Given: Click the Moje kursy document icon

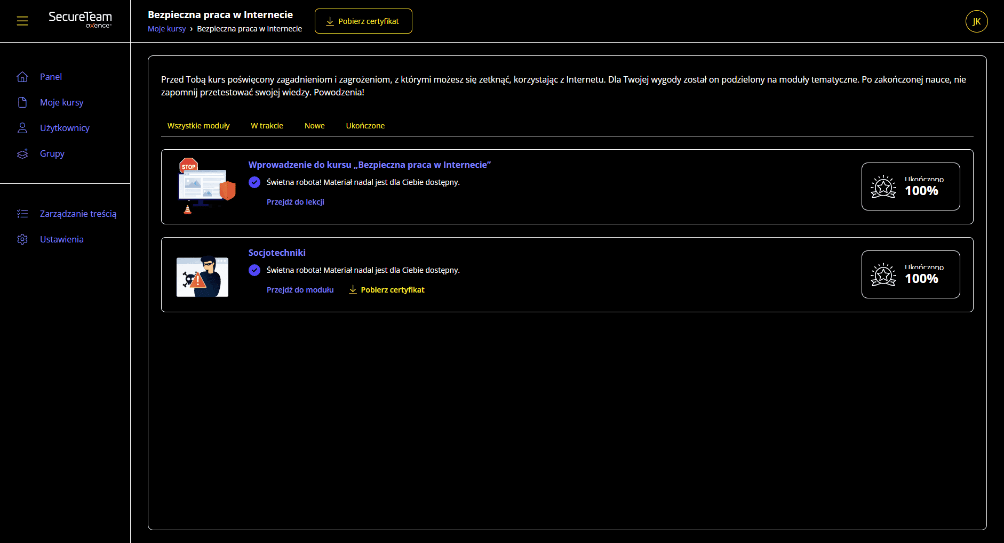Looking at the screenshot, I should pyautogui.click(x=22, y=102).
